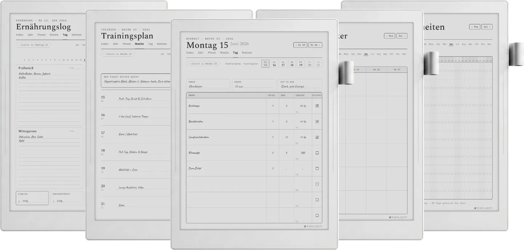Click Mai button on KW table page

(x=389, y=36)
